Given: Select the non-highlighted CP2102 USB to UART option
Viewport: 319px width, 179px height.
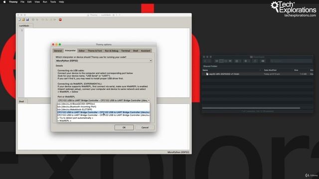Looking at the screenshot, I should click(x=104, y=115).
